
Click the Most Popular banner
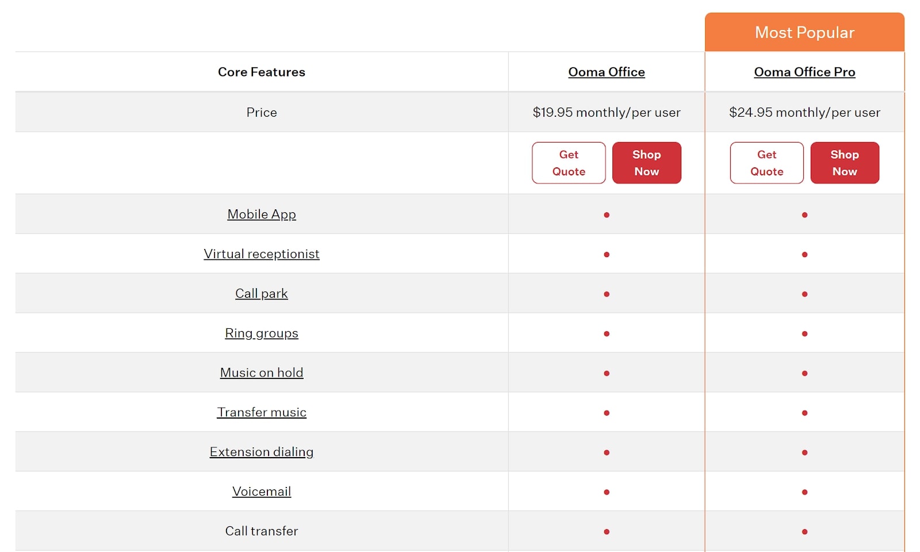click(x=804, y=32)
